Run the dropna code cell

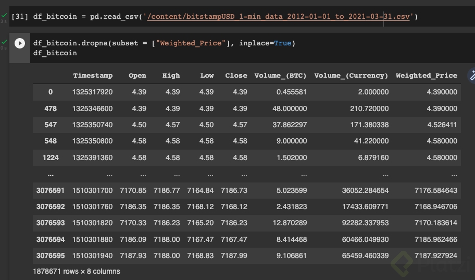20,43
